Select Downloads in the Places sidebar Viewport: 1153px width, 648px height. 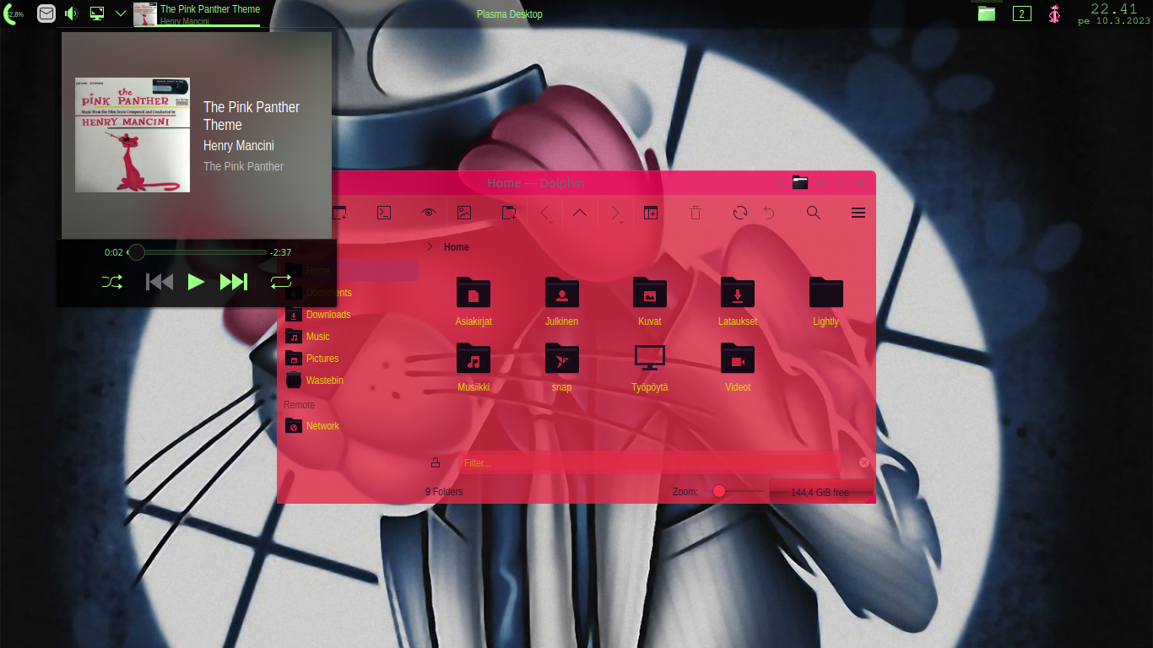click(x=350, y=315)
